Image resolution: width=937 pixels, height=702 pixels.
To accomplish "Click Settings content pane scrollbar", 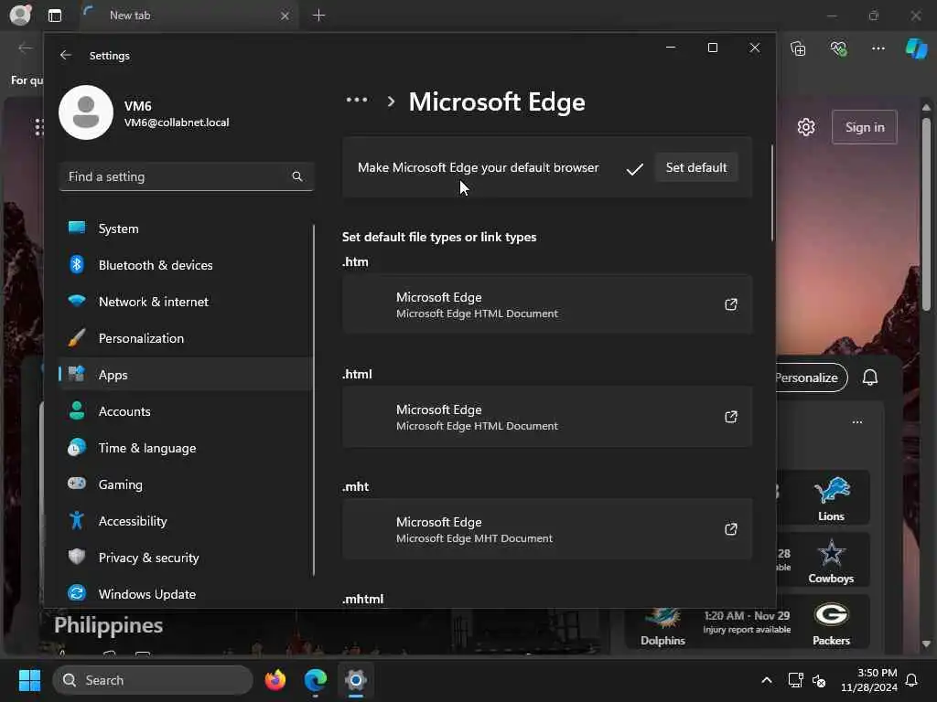I will point(771,192).
